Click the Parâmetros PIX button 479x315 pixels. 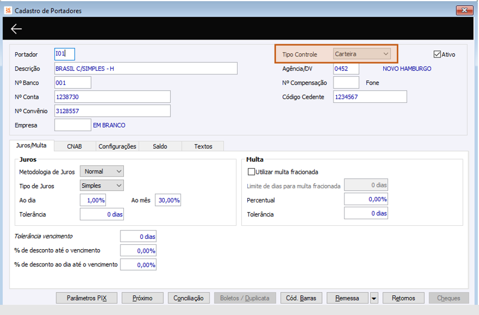point(86,298)
